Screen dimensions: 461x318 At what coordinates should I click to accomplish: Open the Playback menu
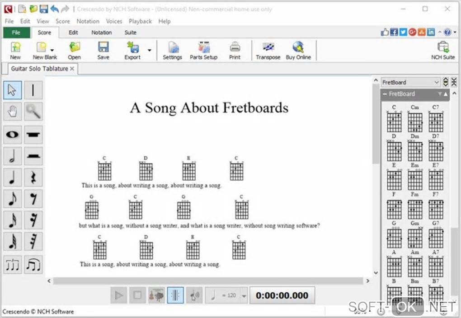pos(140,21)
